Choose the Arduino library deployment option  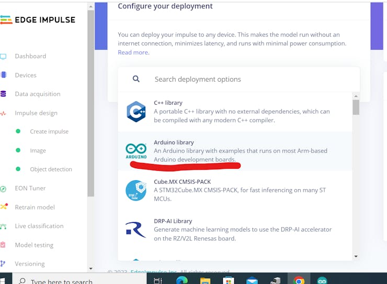tap(235, 151)
